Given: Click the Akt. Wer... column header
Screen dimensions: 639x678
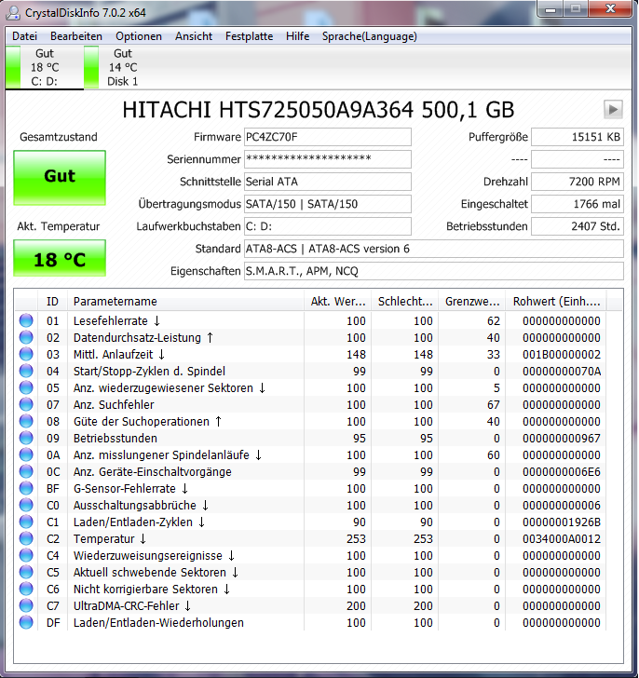Looking at the screenshot, I should pyautogui.click(x=337, y=302).
